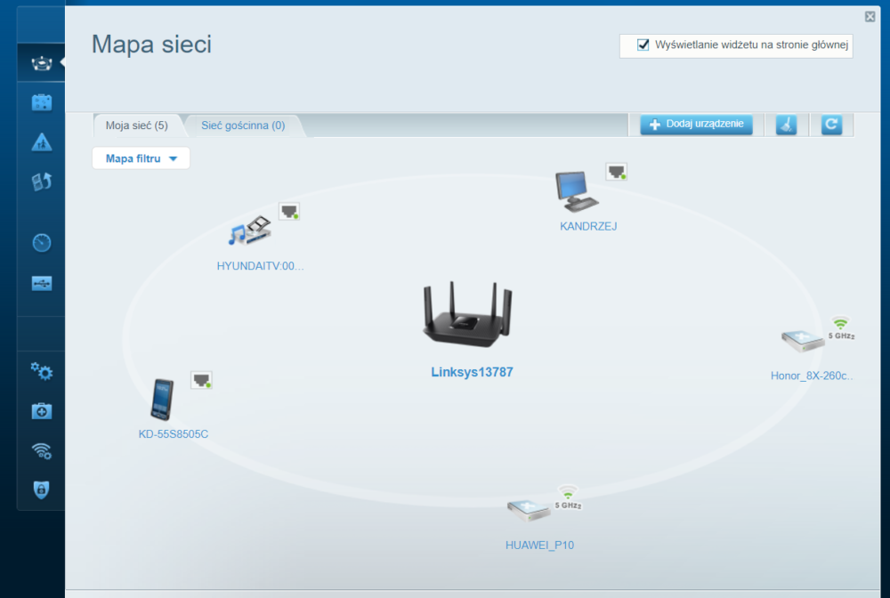Uncheck Wyświetlanie widżetu na stronie głównej
The height and width of the screenshot is (598, 890).
pos(643,44)
